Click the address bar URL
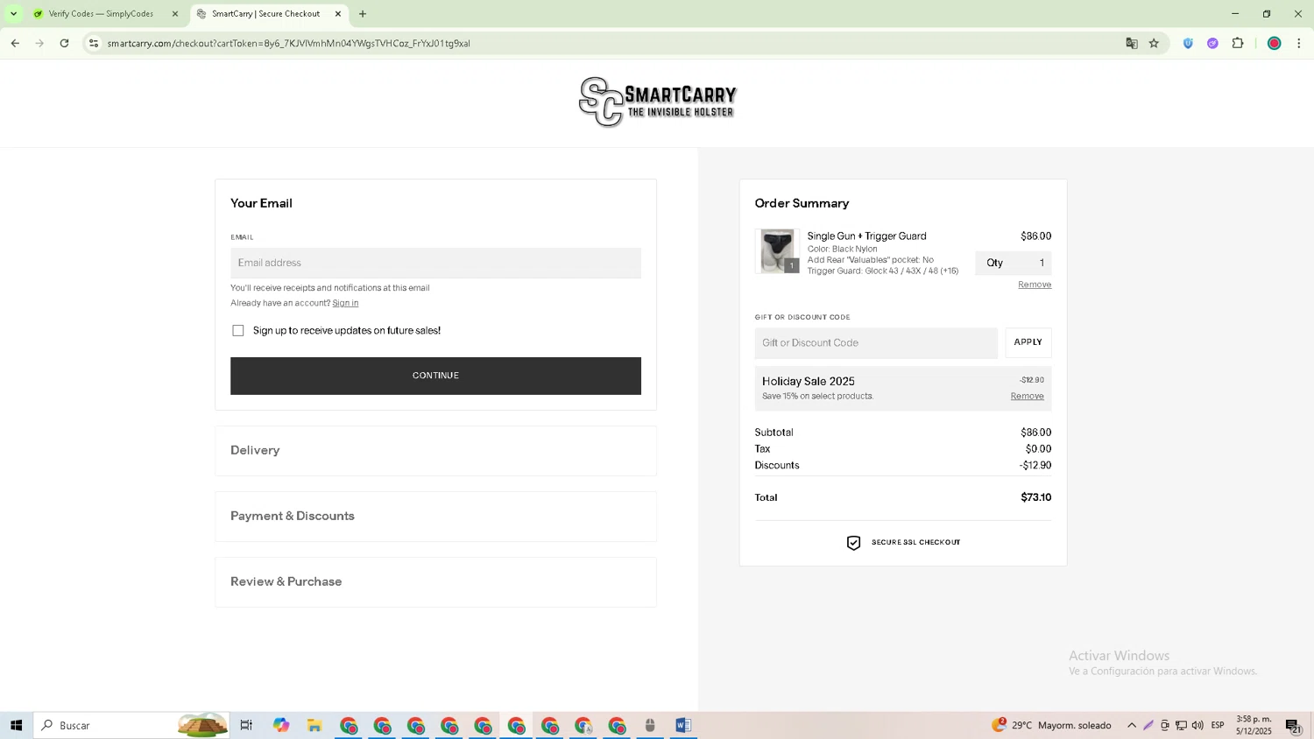Viewport: 1314px width, 739px height. (x=289, y=43)
